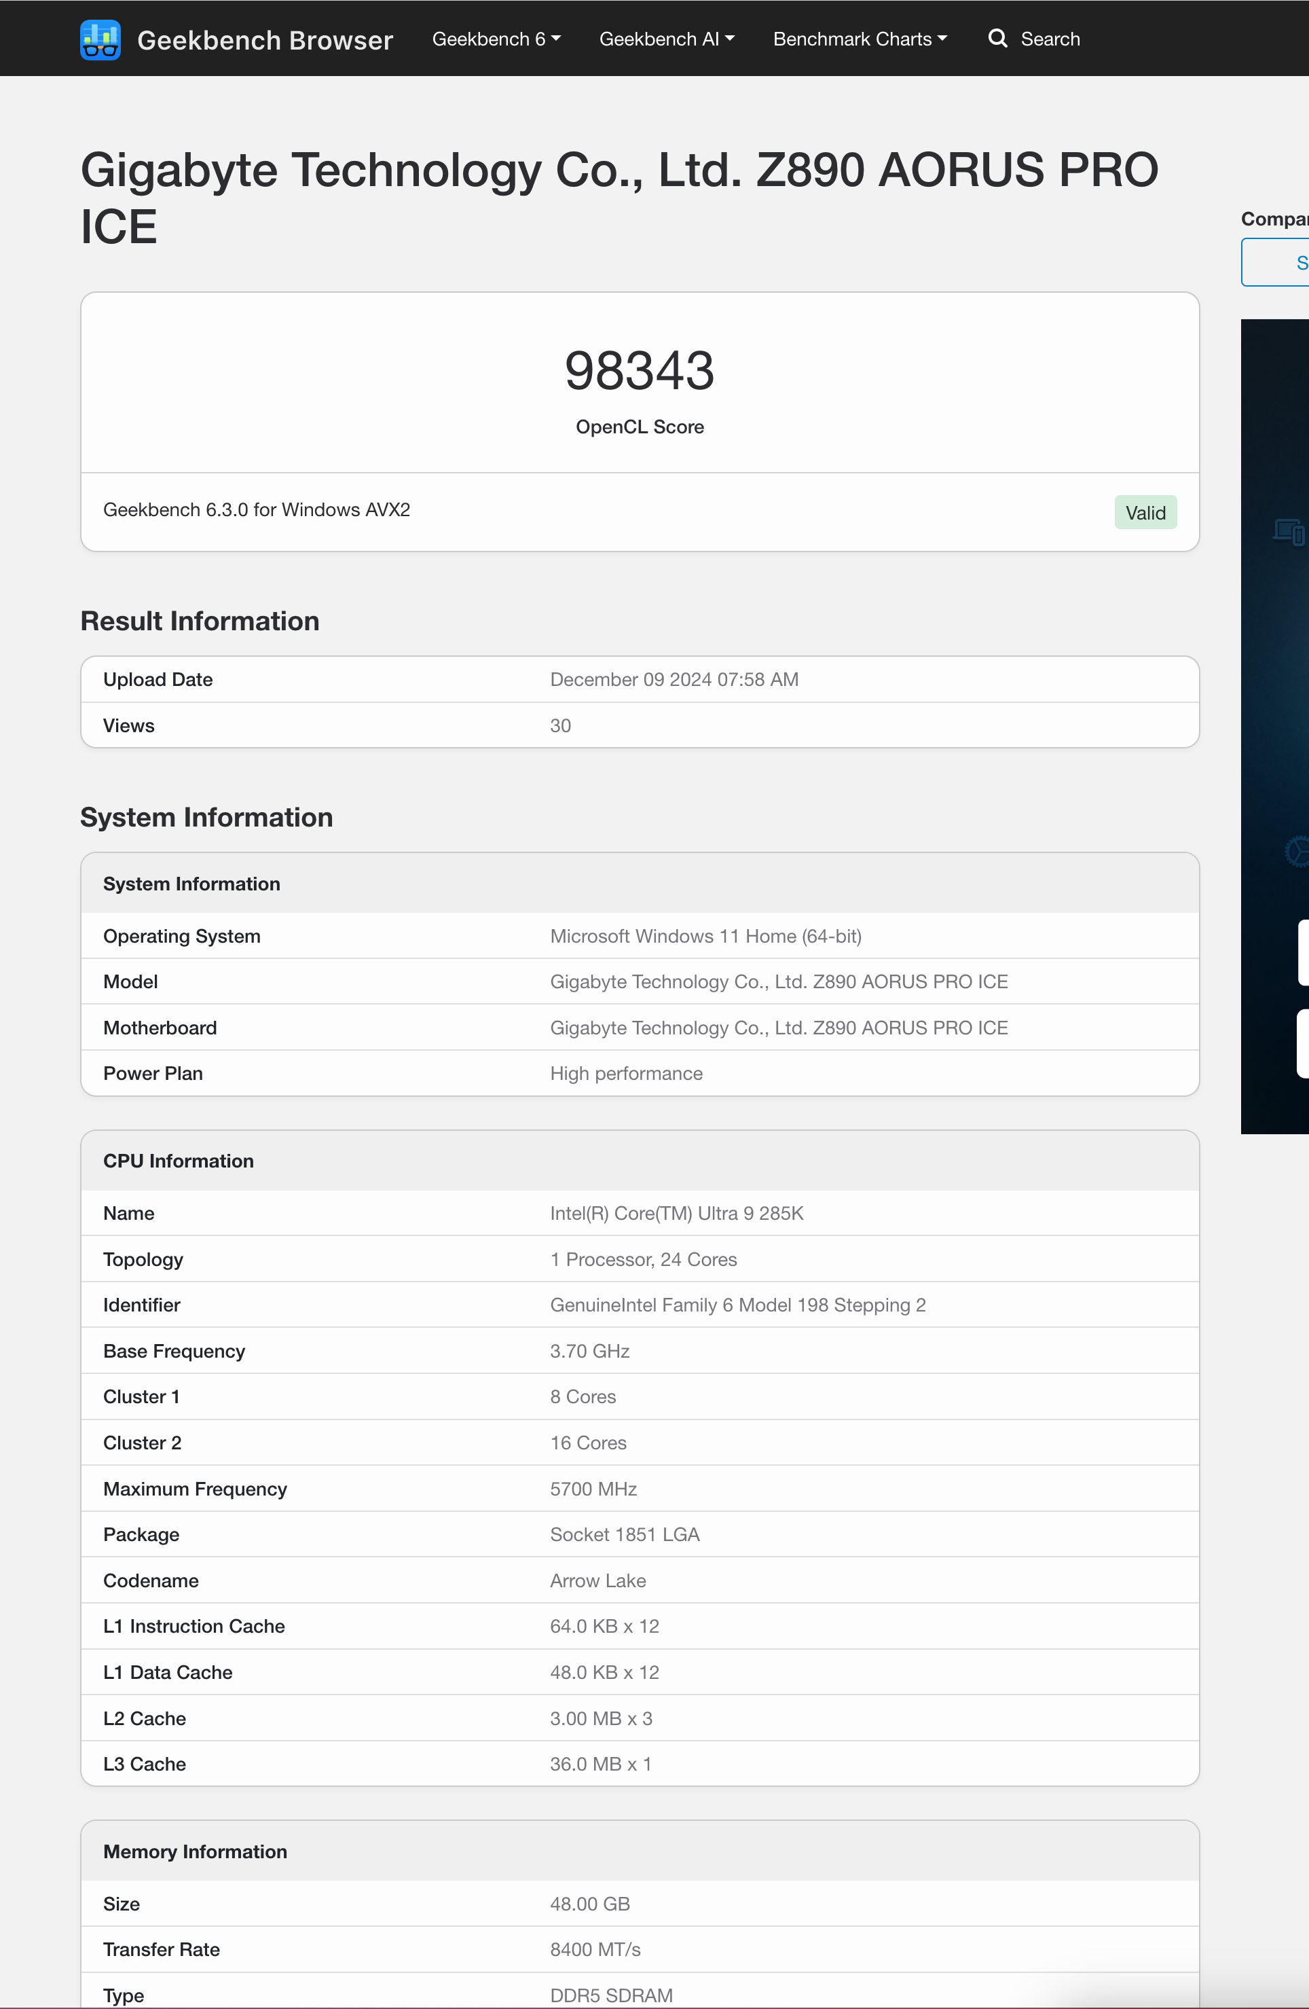Click the Views count value 30
Image resolution: width=1309 pixels, height=2009 pixels.
click(560, 726)
